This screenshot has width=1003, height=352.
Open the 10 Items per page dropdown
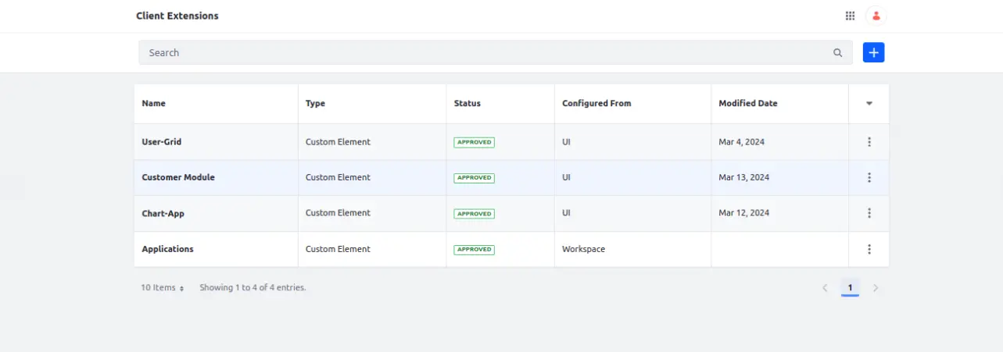coord(163,287)
